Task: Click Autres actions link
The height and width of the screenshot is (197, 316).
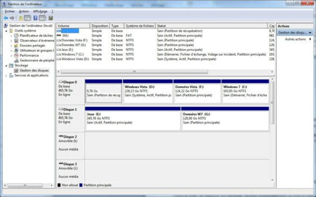Action: tap(295, 39)
